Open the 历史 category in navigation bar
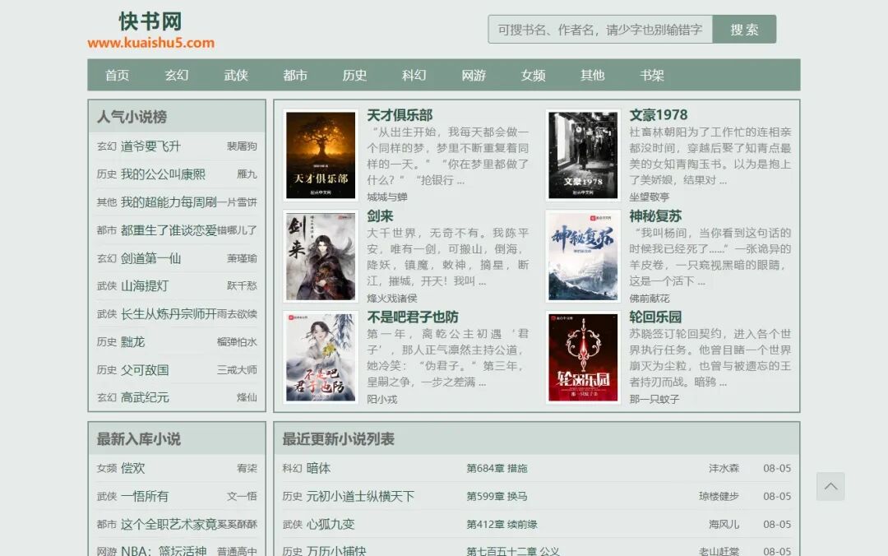This screenshot has width=888, height=556. (354, 76)
